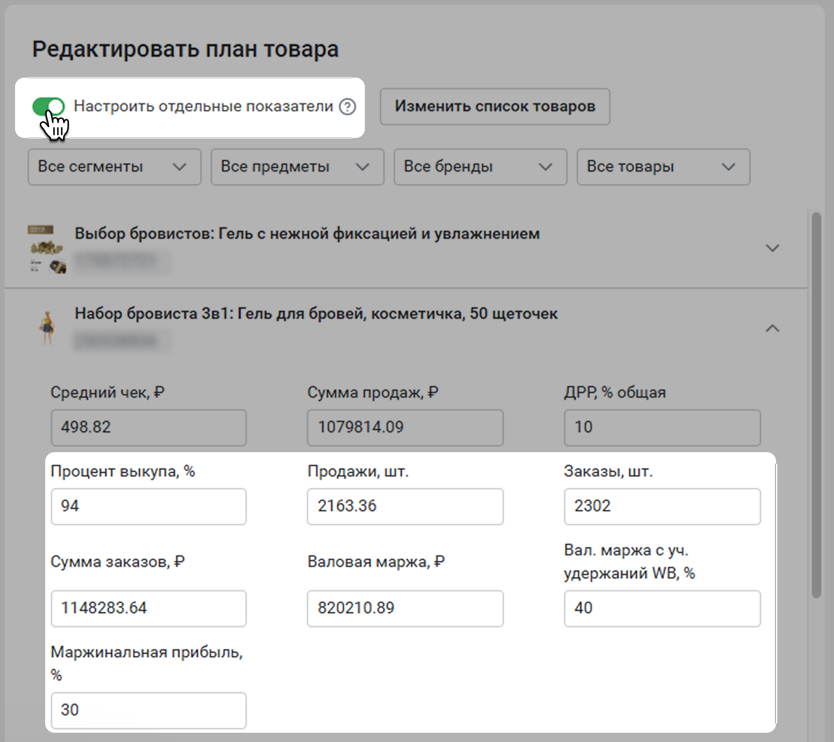Click the 'Валовая маржа, ₽' input field

405,609
